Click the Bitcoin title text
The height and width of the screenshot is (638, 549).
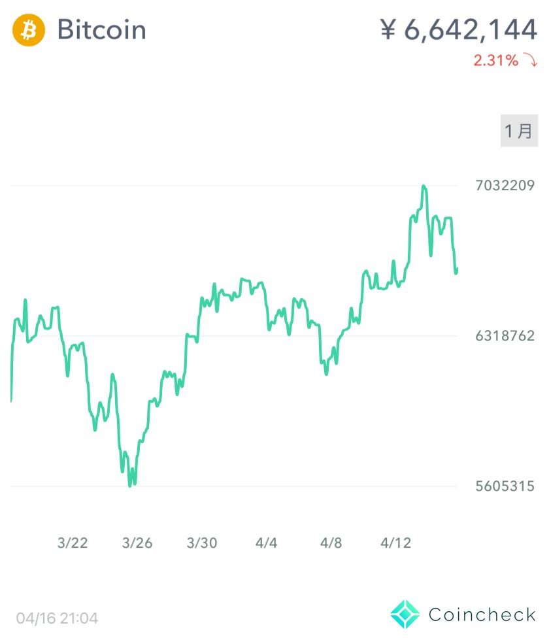point(102,30)
